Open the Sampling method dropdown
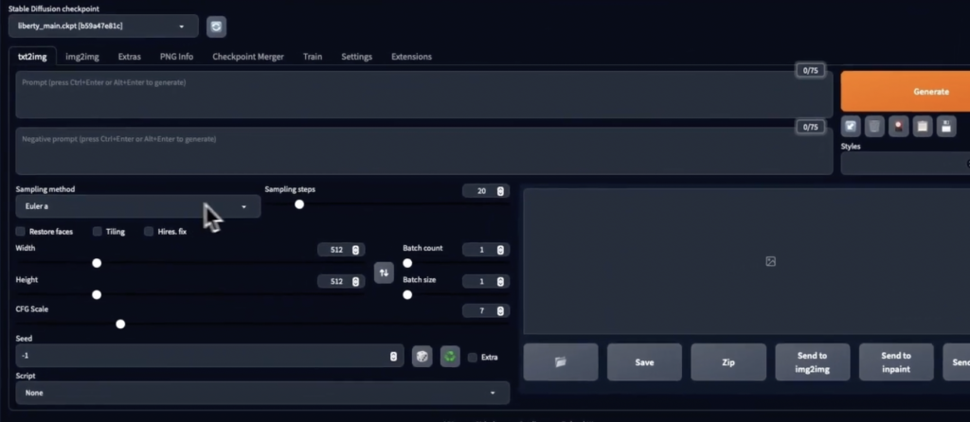Screen dimensions: 970x422 pos(138,206)
